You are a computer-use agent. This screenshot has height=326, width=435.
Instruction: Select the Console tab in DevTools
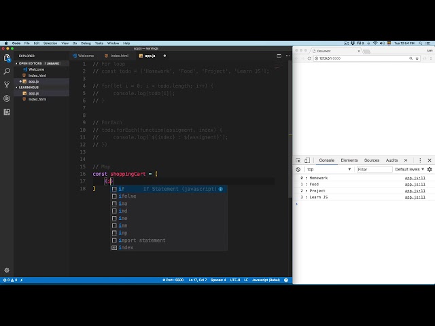[x=326, y=160]
